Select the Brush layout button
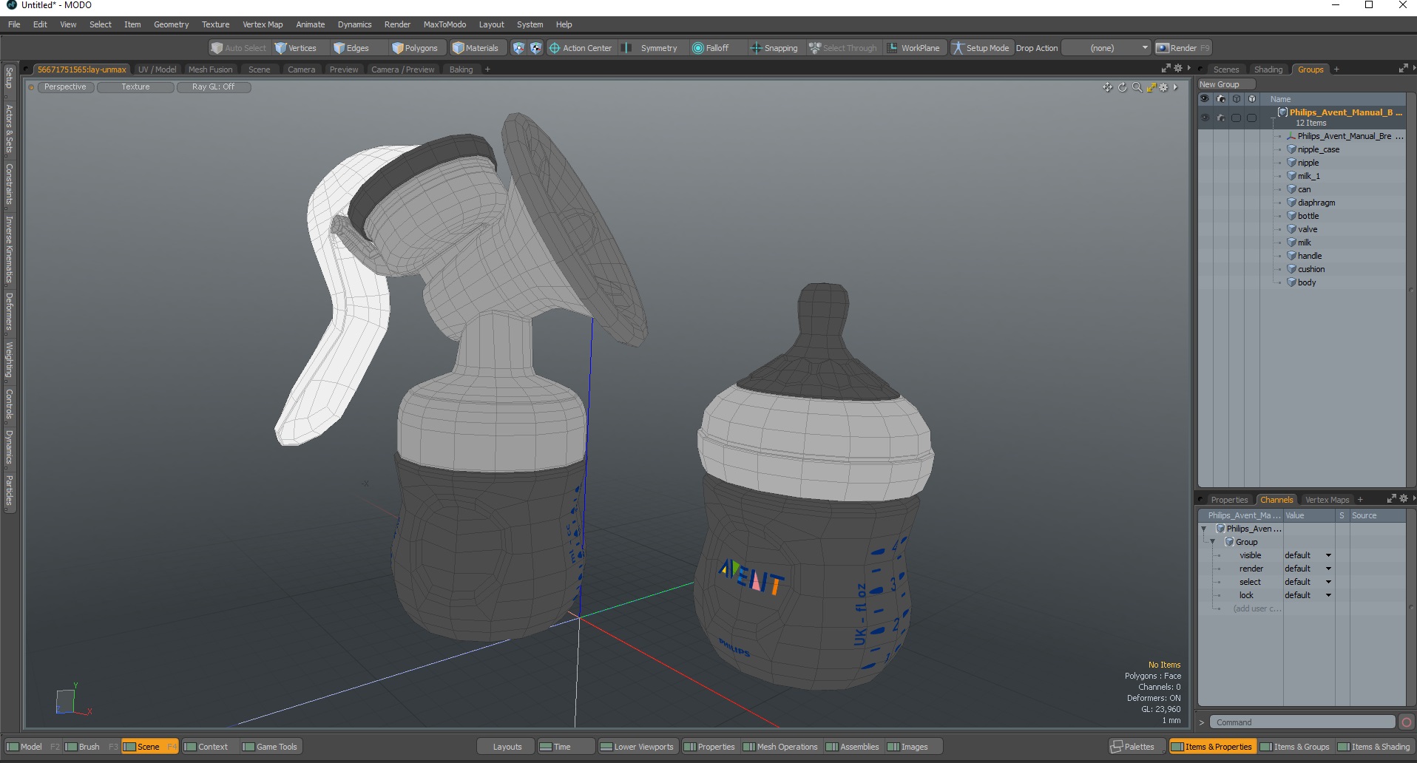This screenshot has width=1417, height=763. (x=89, y=747)
